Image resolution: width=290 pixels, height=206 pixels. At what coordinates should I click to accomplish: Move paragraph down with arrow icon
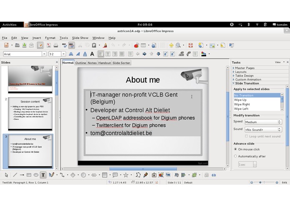point(158,54)
